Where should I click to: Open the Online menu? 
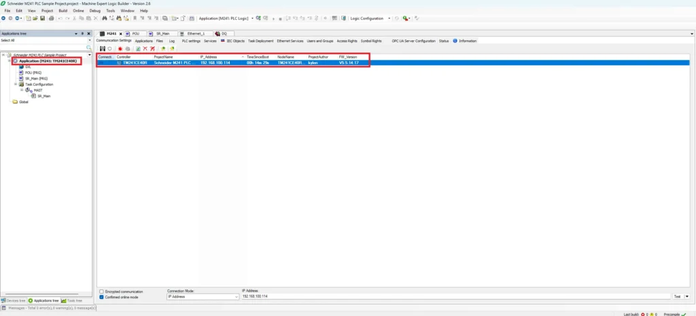tap(78, 11)
